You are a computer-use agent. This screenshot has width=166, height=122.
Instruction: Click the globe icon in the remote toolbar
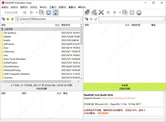tap(139, 13)
